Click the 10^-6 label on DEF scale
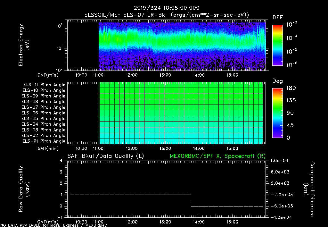 (291, 64)
